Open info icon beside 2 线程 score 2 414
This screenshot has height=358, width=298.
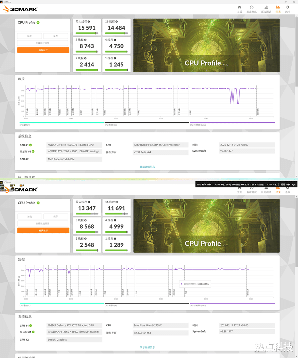(x=85, y=58)
